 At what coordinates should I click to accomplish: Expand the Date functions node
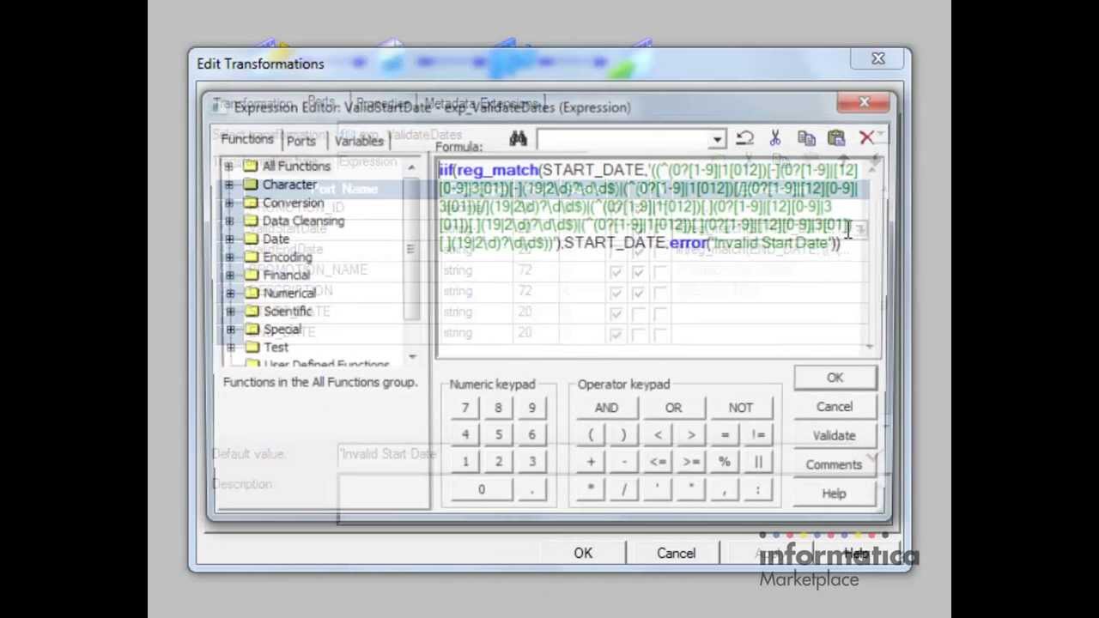coord(228,239)
